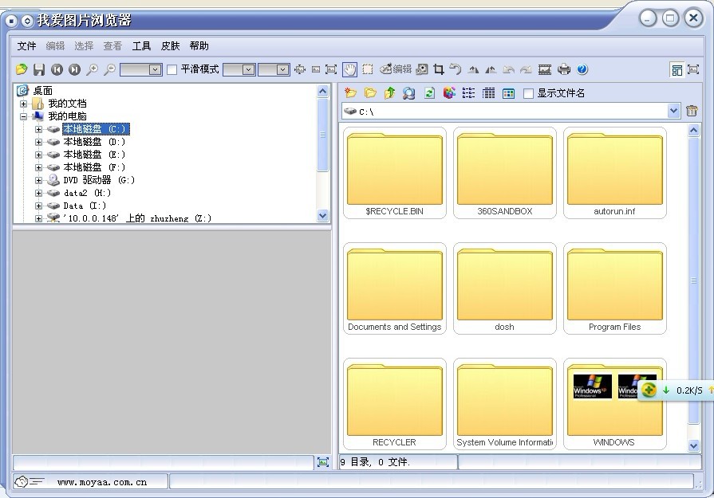Open the dosh folder thumbnail
The width and height of the screenshot is (714, 498).
pyautogui.click(x=504, y=288)
